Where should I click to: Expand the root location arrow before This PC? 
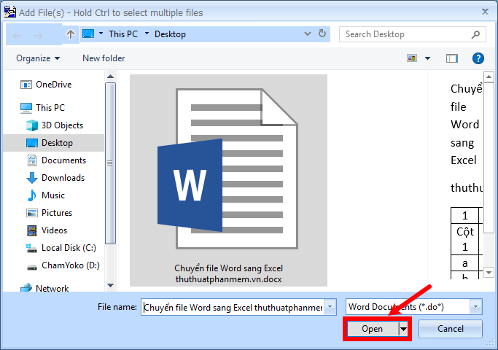pyautogui.click(x=101, y=33)
